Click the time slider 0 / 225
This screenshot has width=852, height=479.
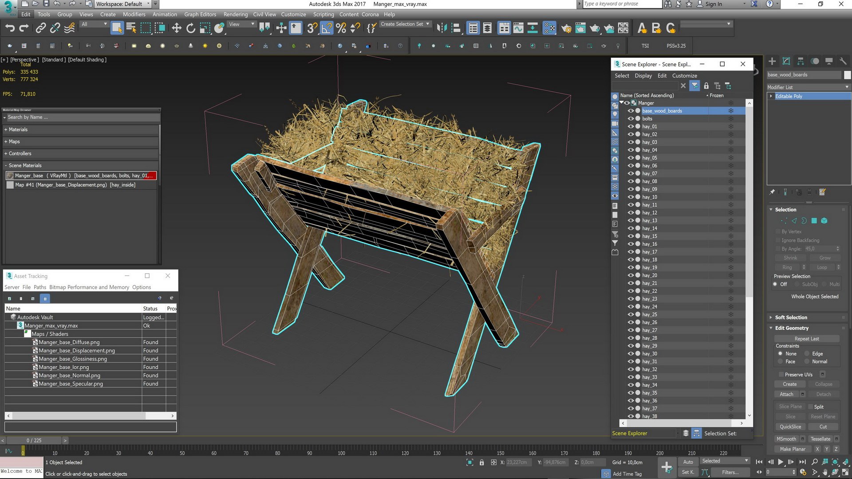coord(34,440)
